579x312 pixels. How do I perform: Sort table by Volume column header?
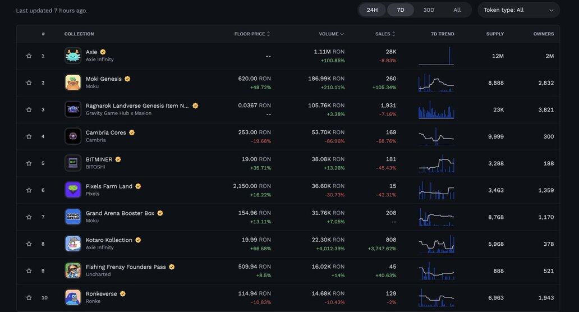click(x=331, y=34)
